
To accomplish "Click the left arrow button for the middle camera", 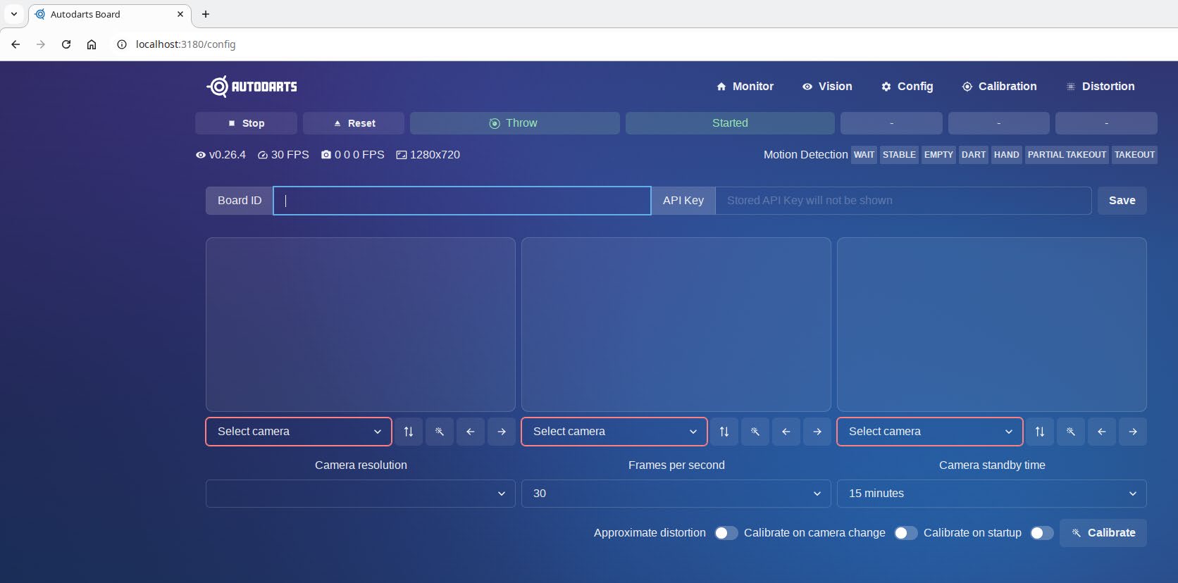I will (786, 432).
